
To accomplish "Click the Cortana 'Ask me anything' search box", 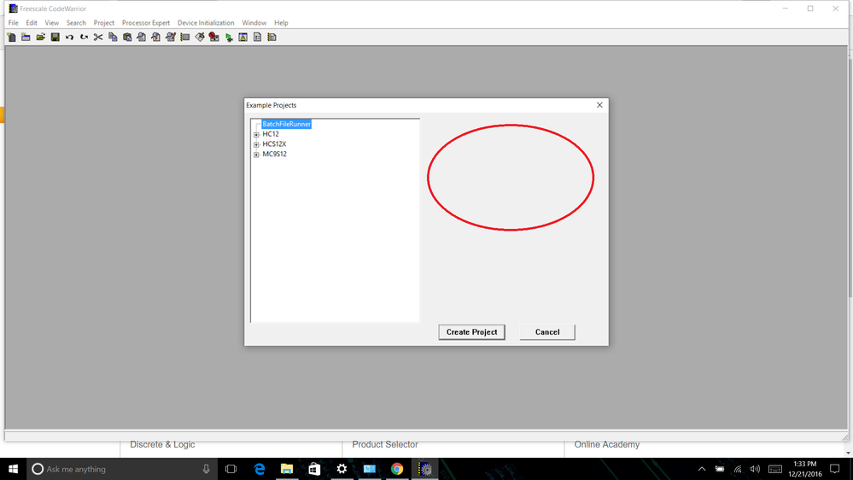I will pos(122,469).
